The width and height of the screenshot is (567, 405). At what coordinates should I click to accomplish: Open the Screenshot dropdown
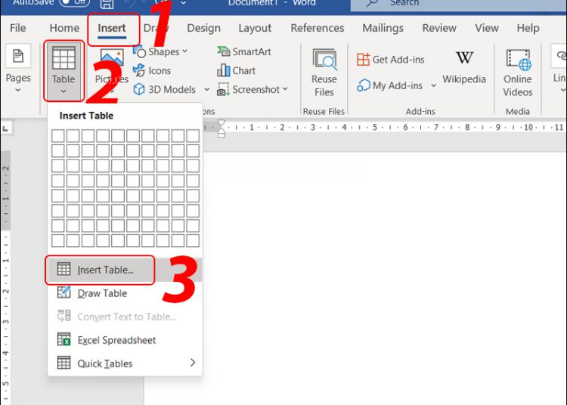[253, 89]
